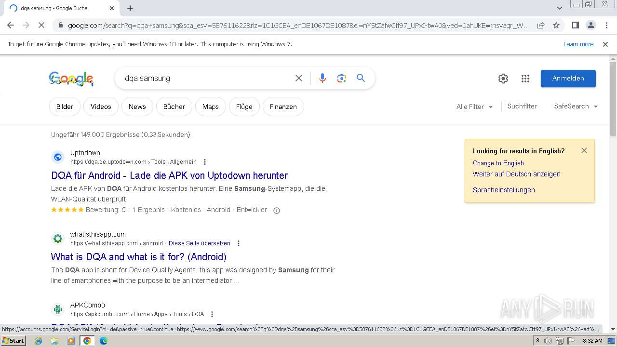Image resolution: width=617 pixels, height=347 pixels.
Task: Choose 'Weiter auf Deutsch anzeigen'
Action: 516,174
